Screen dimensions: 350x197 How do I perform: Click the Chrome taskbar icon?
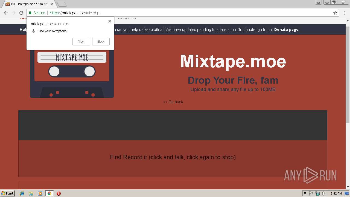coord(49,193)
